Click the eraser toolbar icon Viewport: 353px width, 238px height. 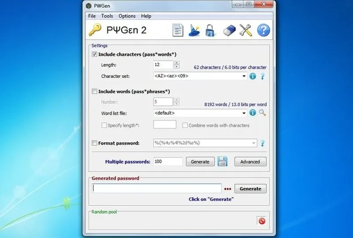pyautogui.click(x=229, y=30)
